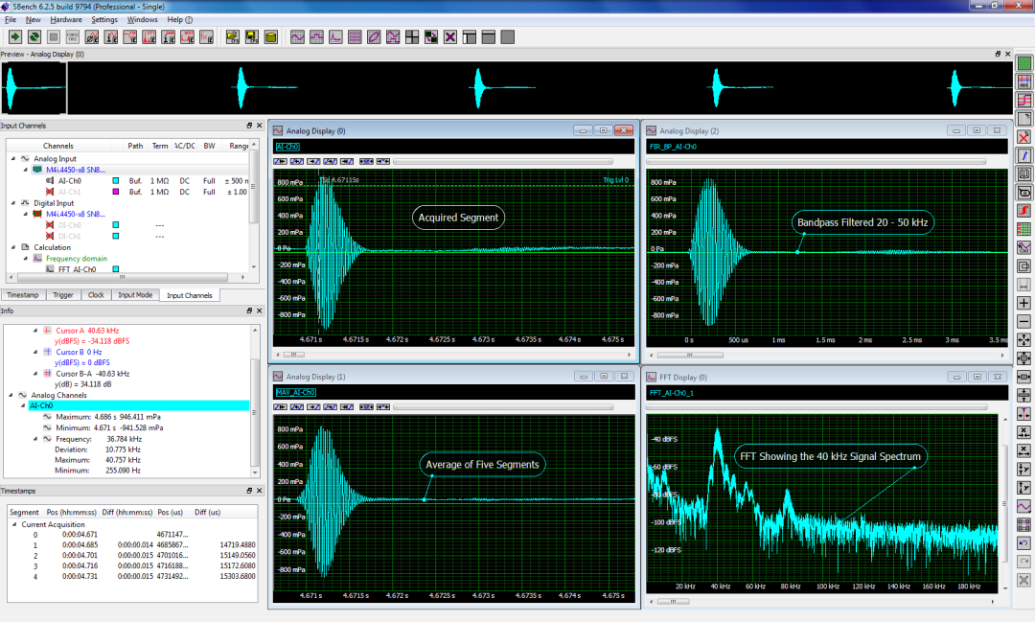Image resolution: width=1035 pixels, height=622 pixels.
Task: Click the disabled DI-Ch0 digital channel icon
Action: point(50,225)
